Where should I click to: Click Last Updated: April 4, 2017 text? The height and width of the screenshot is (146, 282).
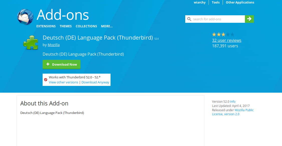pos(231,106)
